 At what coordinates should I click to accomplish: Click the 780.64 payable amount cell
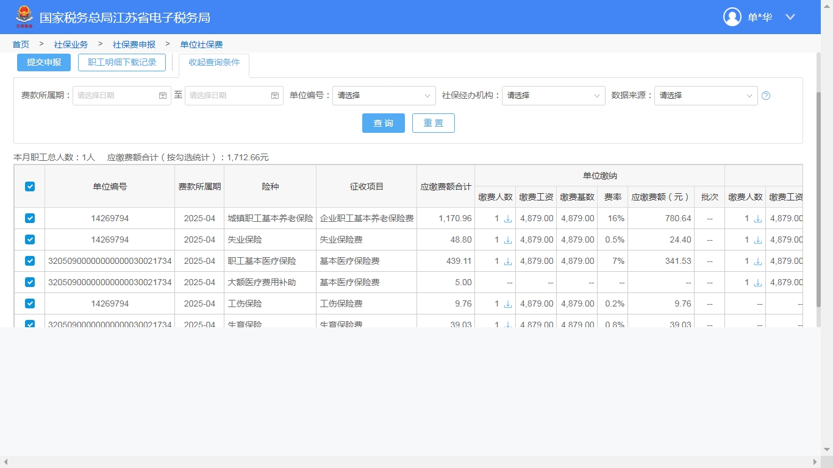pyautogui.click(x=661, y=218)
